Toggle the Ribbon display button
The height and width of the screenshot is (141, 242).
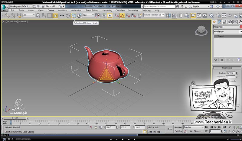193,15
